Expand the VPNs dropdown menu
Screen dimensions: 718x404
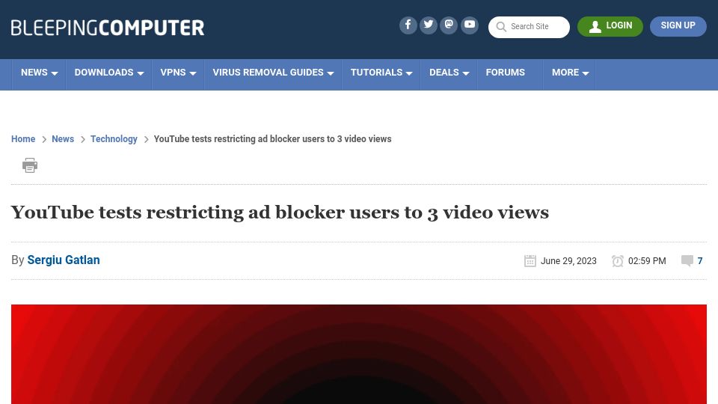[x=178, y=73]
